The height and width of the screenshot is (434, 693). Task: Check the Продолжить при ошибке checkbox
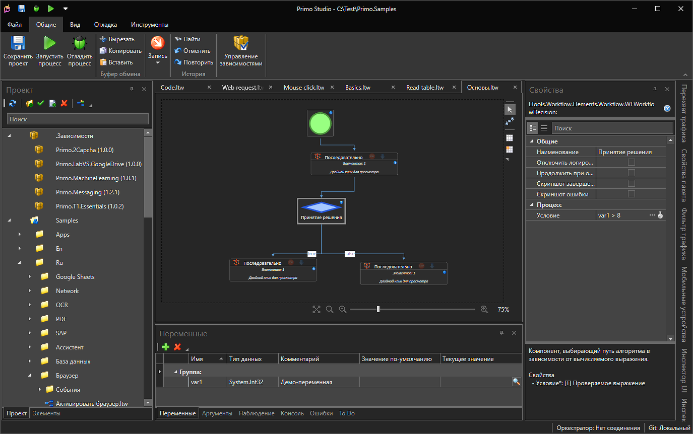tap(631, 173)
